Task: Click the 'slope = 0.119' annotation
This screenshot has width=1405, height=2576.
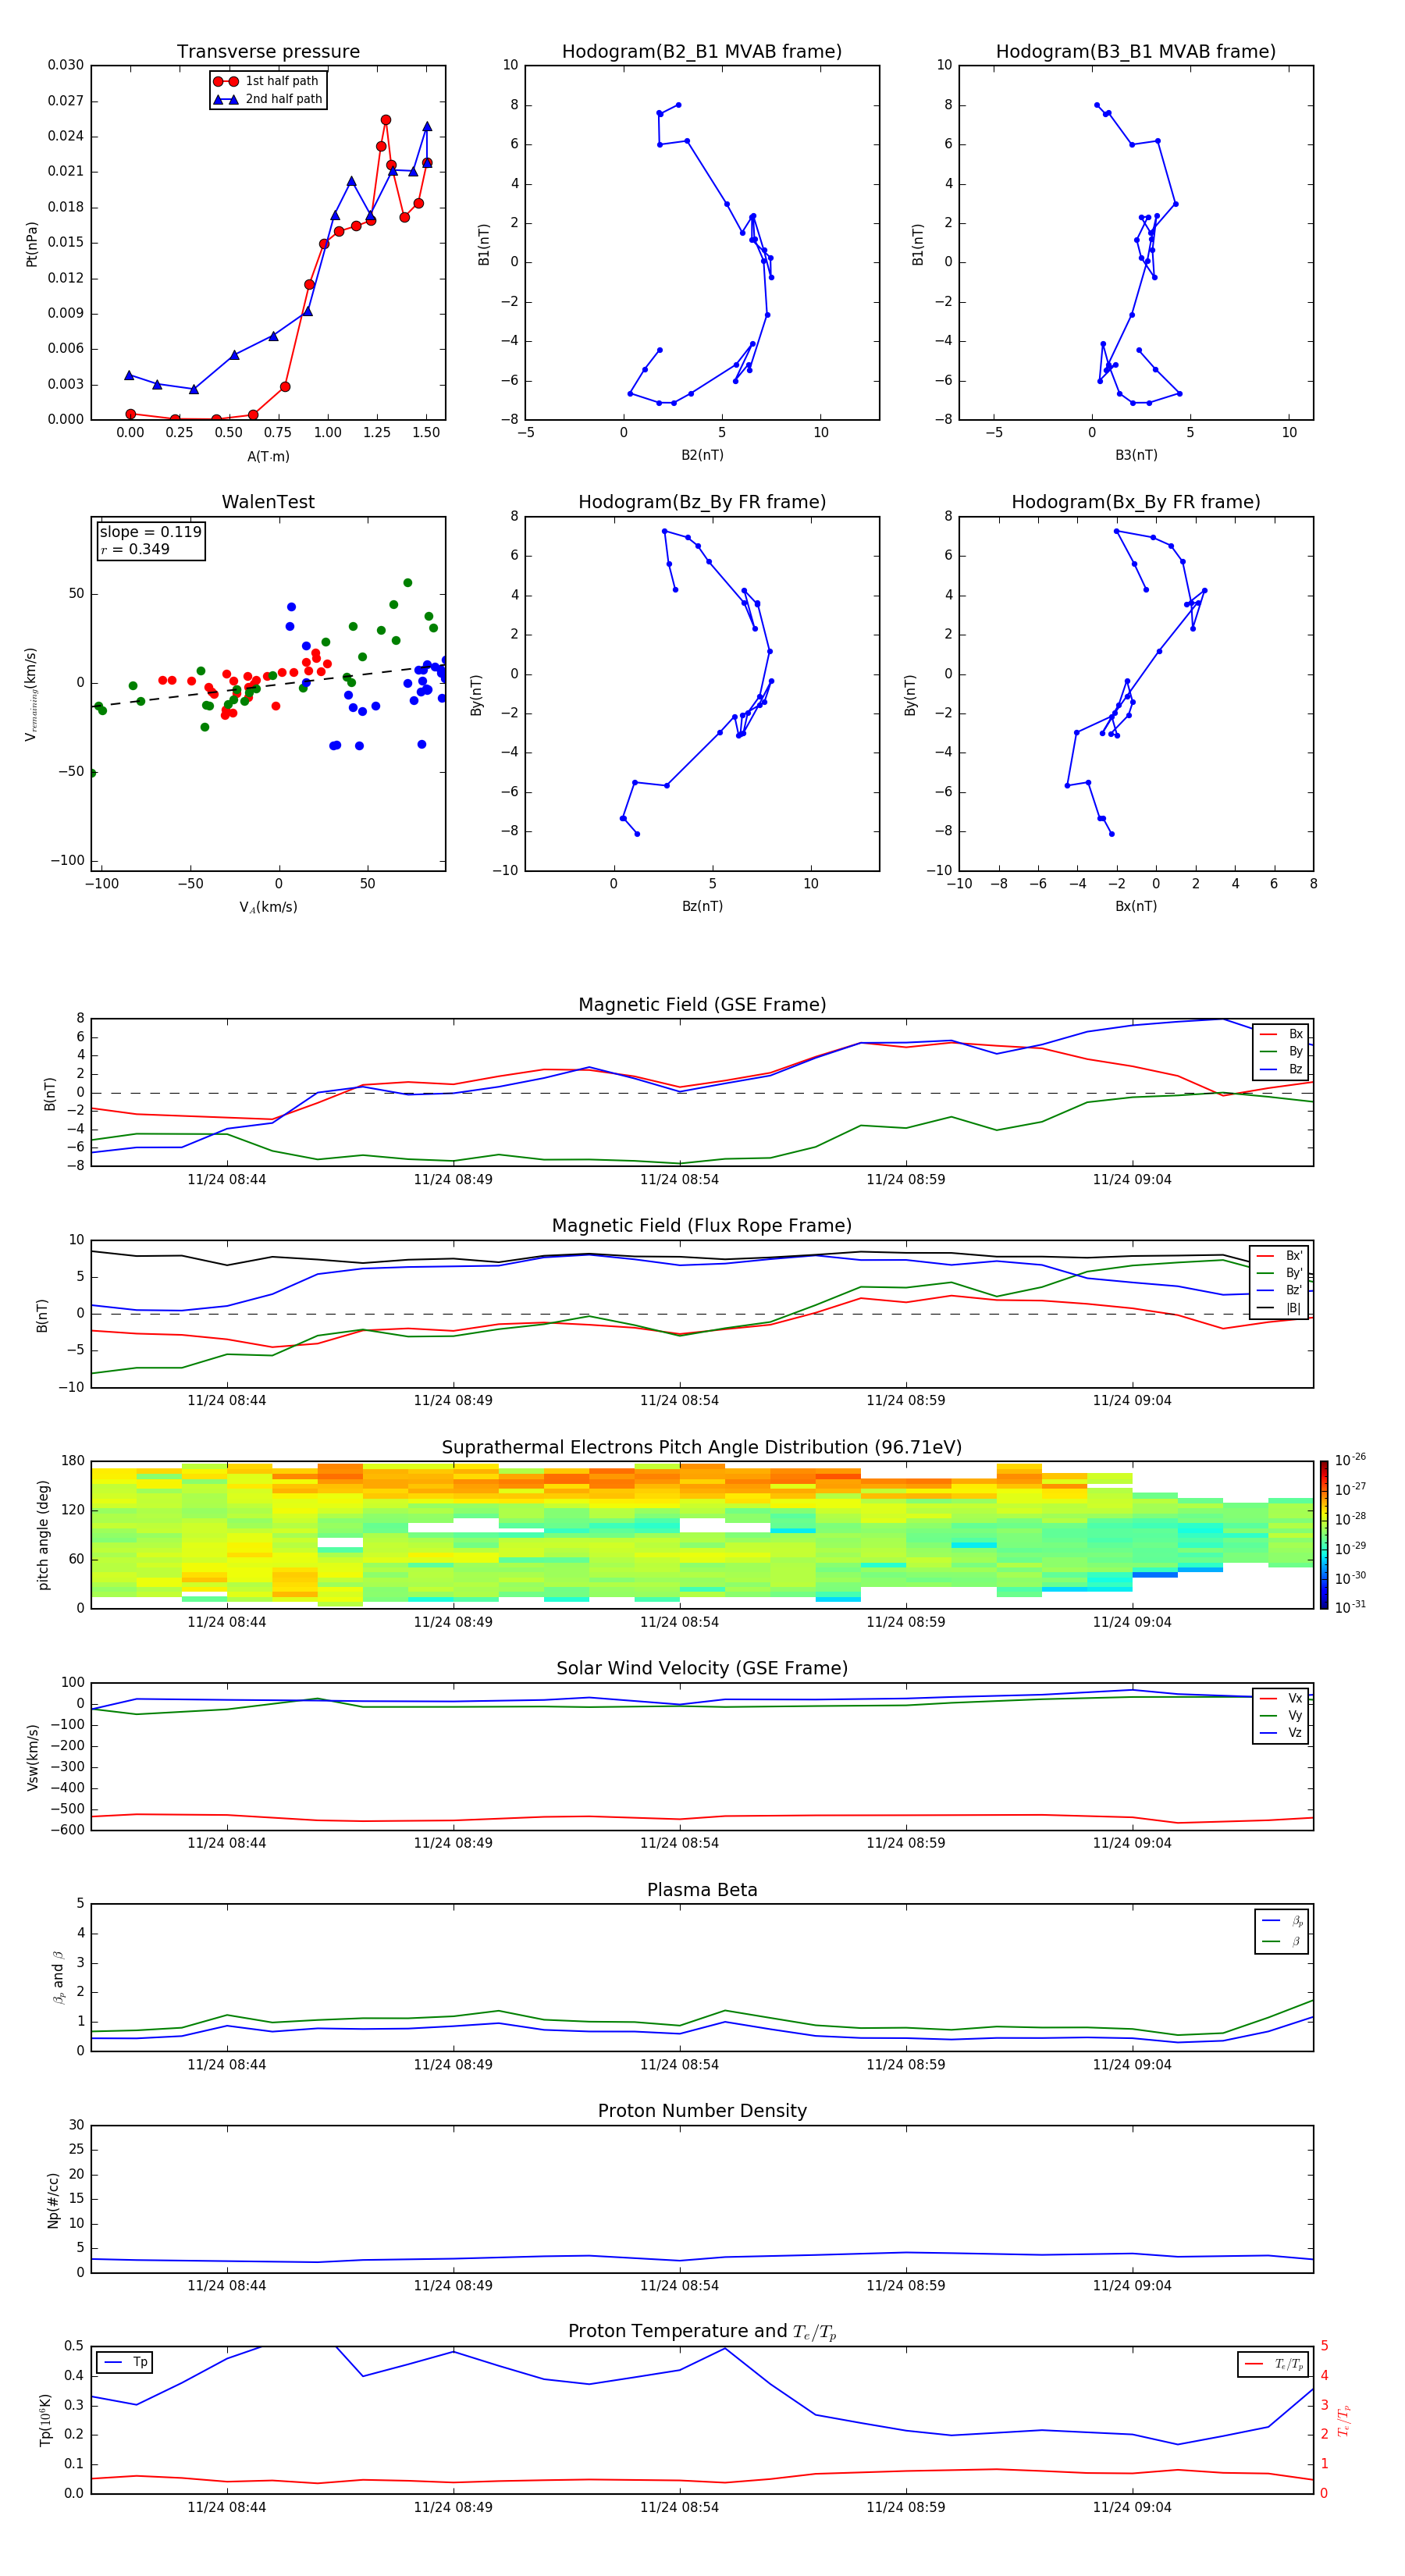Action: tap(150, 532)
